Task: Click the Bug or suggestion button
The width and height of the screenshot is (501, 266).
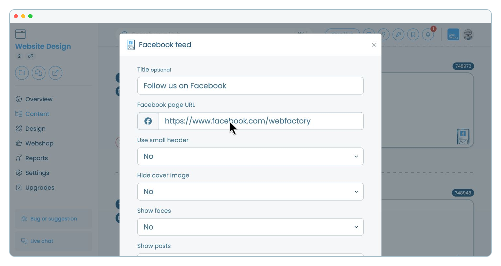Action: pos(54,219)
